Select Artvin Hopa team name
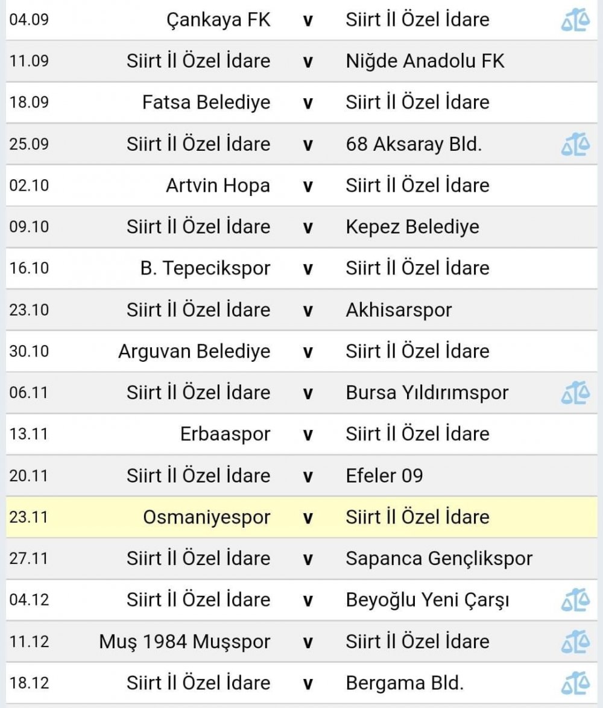603x708 pixels. [218, 186]
